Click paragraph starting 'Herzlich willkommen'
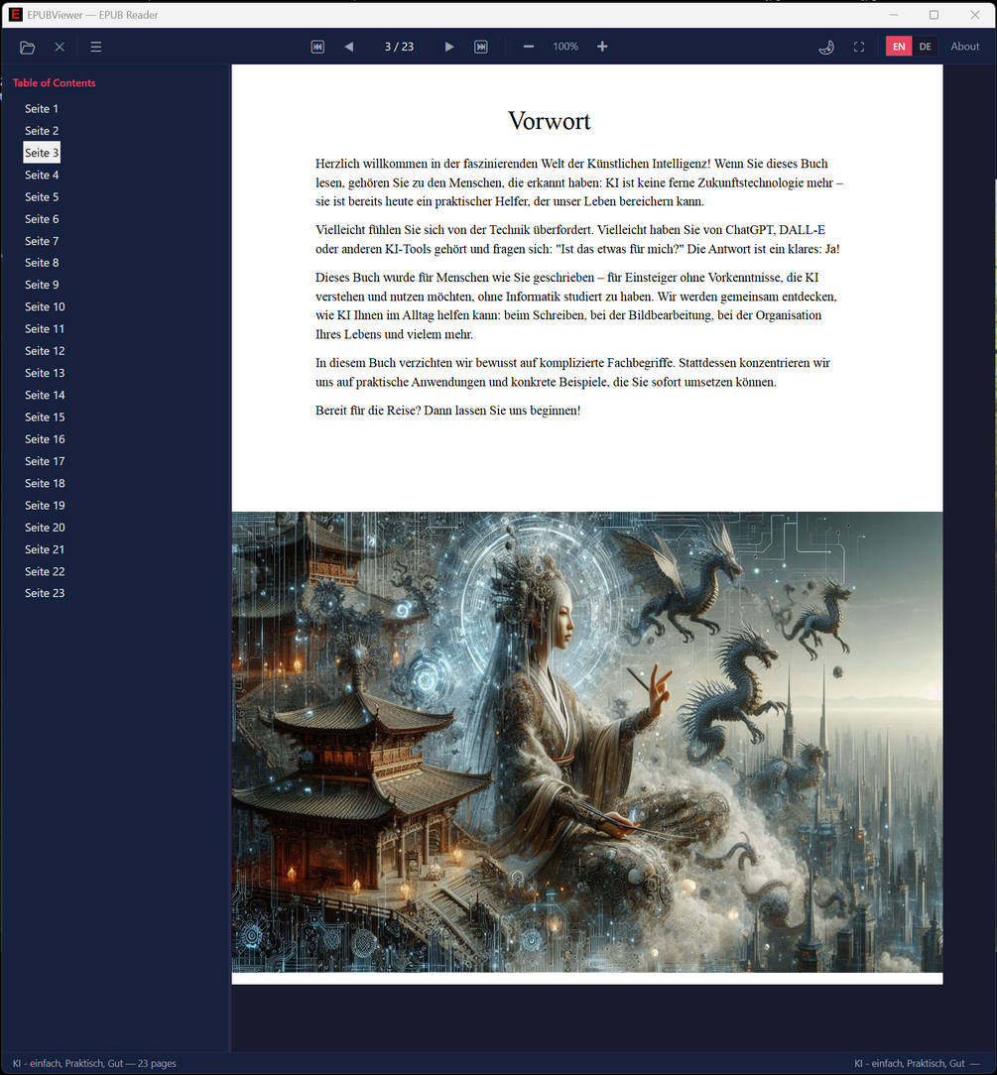 tap(579, 182)
